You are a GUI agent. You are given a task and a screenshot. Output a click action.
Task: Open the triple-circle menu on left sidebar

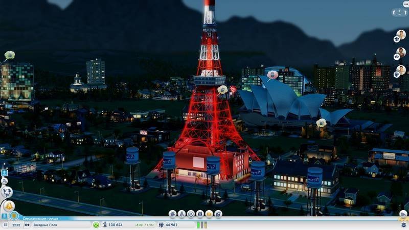7,192
